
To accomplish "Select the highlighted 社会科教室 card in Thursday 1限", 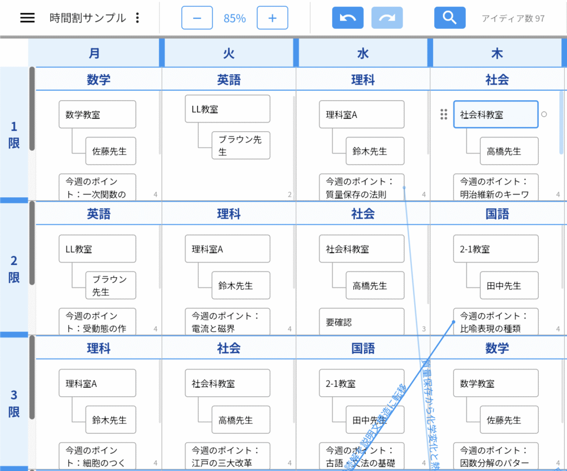I will click(x=496, y=114).
